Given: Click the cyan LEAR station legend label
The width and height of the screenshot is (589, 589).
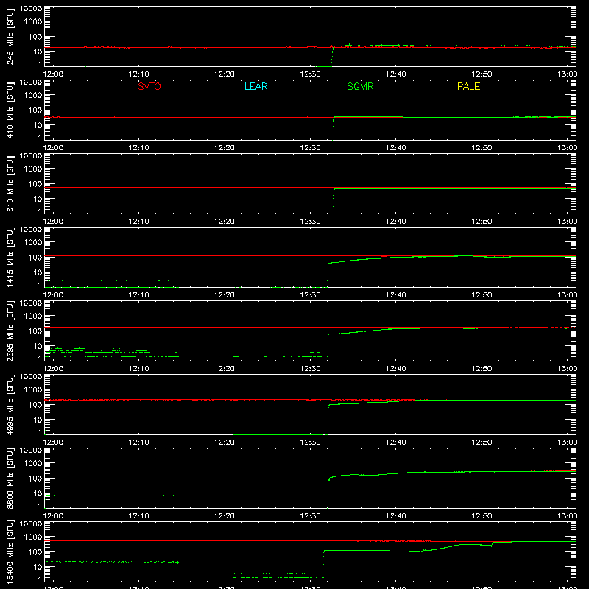Looking at the screenshot, I should click(255, 86).
